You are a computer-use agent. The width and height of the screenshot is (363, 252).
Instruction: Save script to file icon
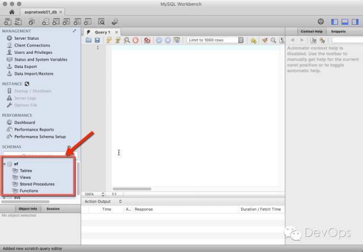(x=97, y=40)
